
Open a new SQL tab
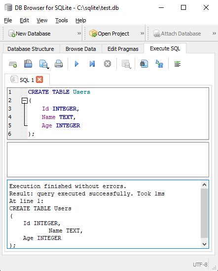coord(13,64)
